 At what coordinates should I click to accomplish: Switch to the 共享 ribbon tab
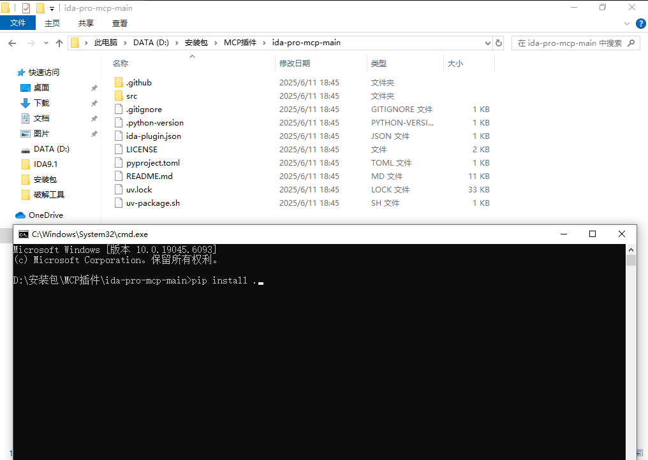pos(86,24)
